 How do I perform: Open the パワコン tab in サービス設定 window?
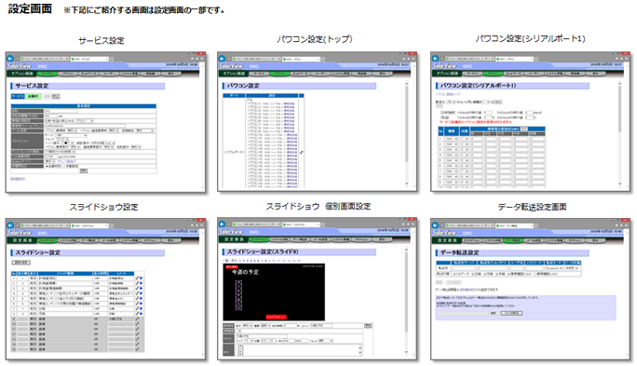[67, 74]
